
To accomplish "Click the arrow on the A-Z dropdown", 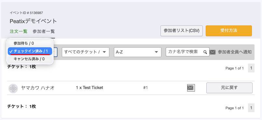I will pos(157,52).
